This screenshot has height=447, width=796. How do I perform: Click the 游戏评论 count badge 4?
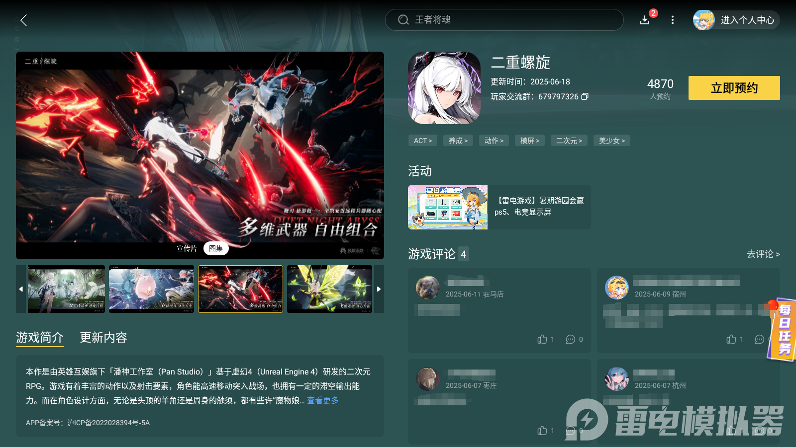pyautogui.click(x=463, y=254)
